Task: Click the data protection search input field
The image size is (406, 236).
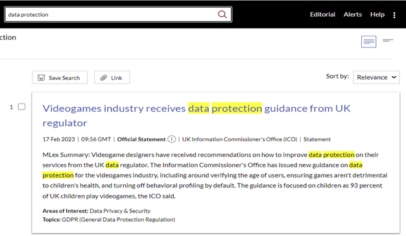Action: (x=112, y=14)
